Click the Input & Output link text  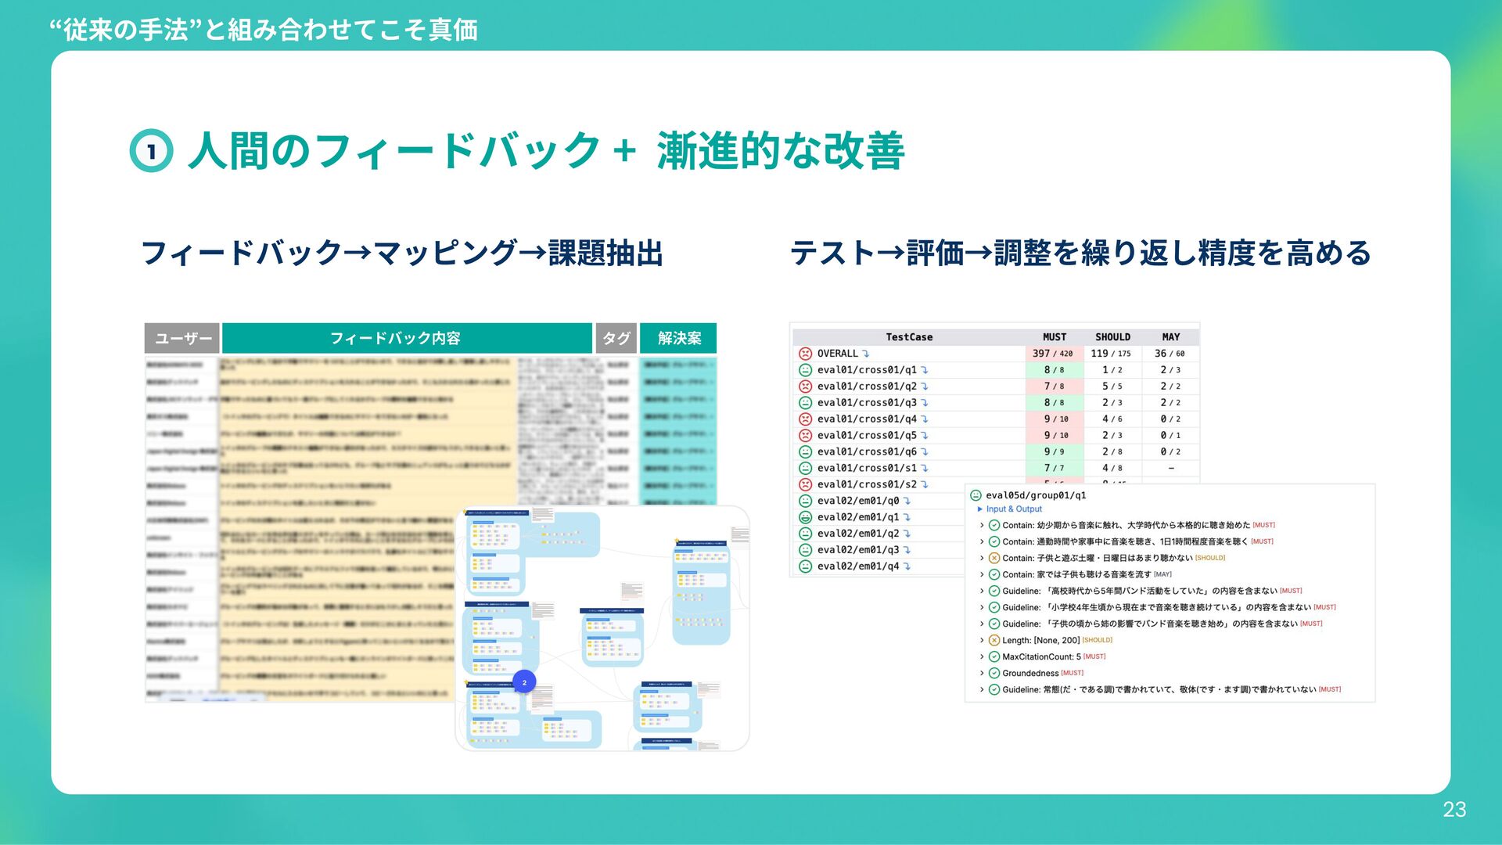pyautogui.click(x=1014, y=509)
